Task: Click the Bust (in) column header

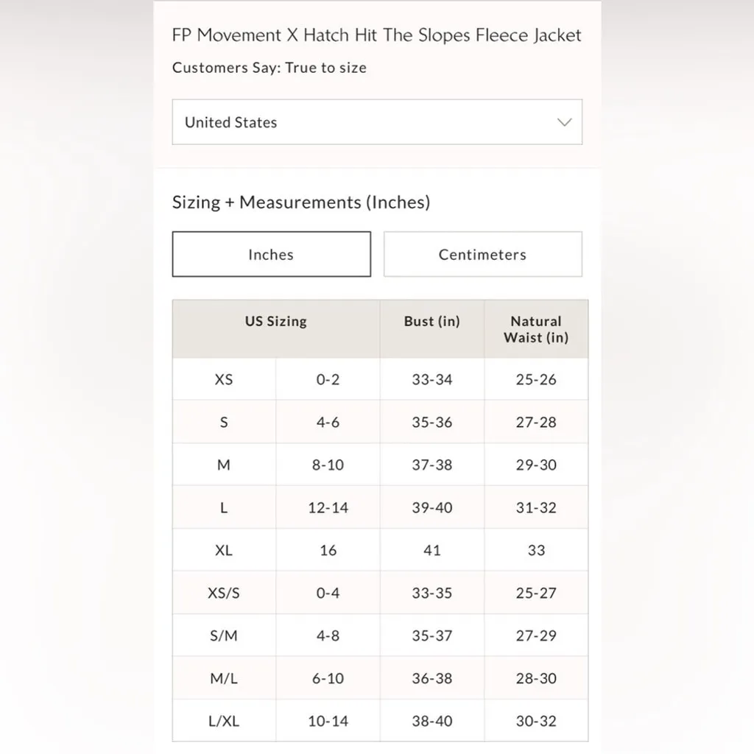Action: coord(431,322)
